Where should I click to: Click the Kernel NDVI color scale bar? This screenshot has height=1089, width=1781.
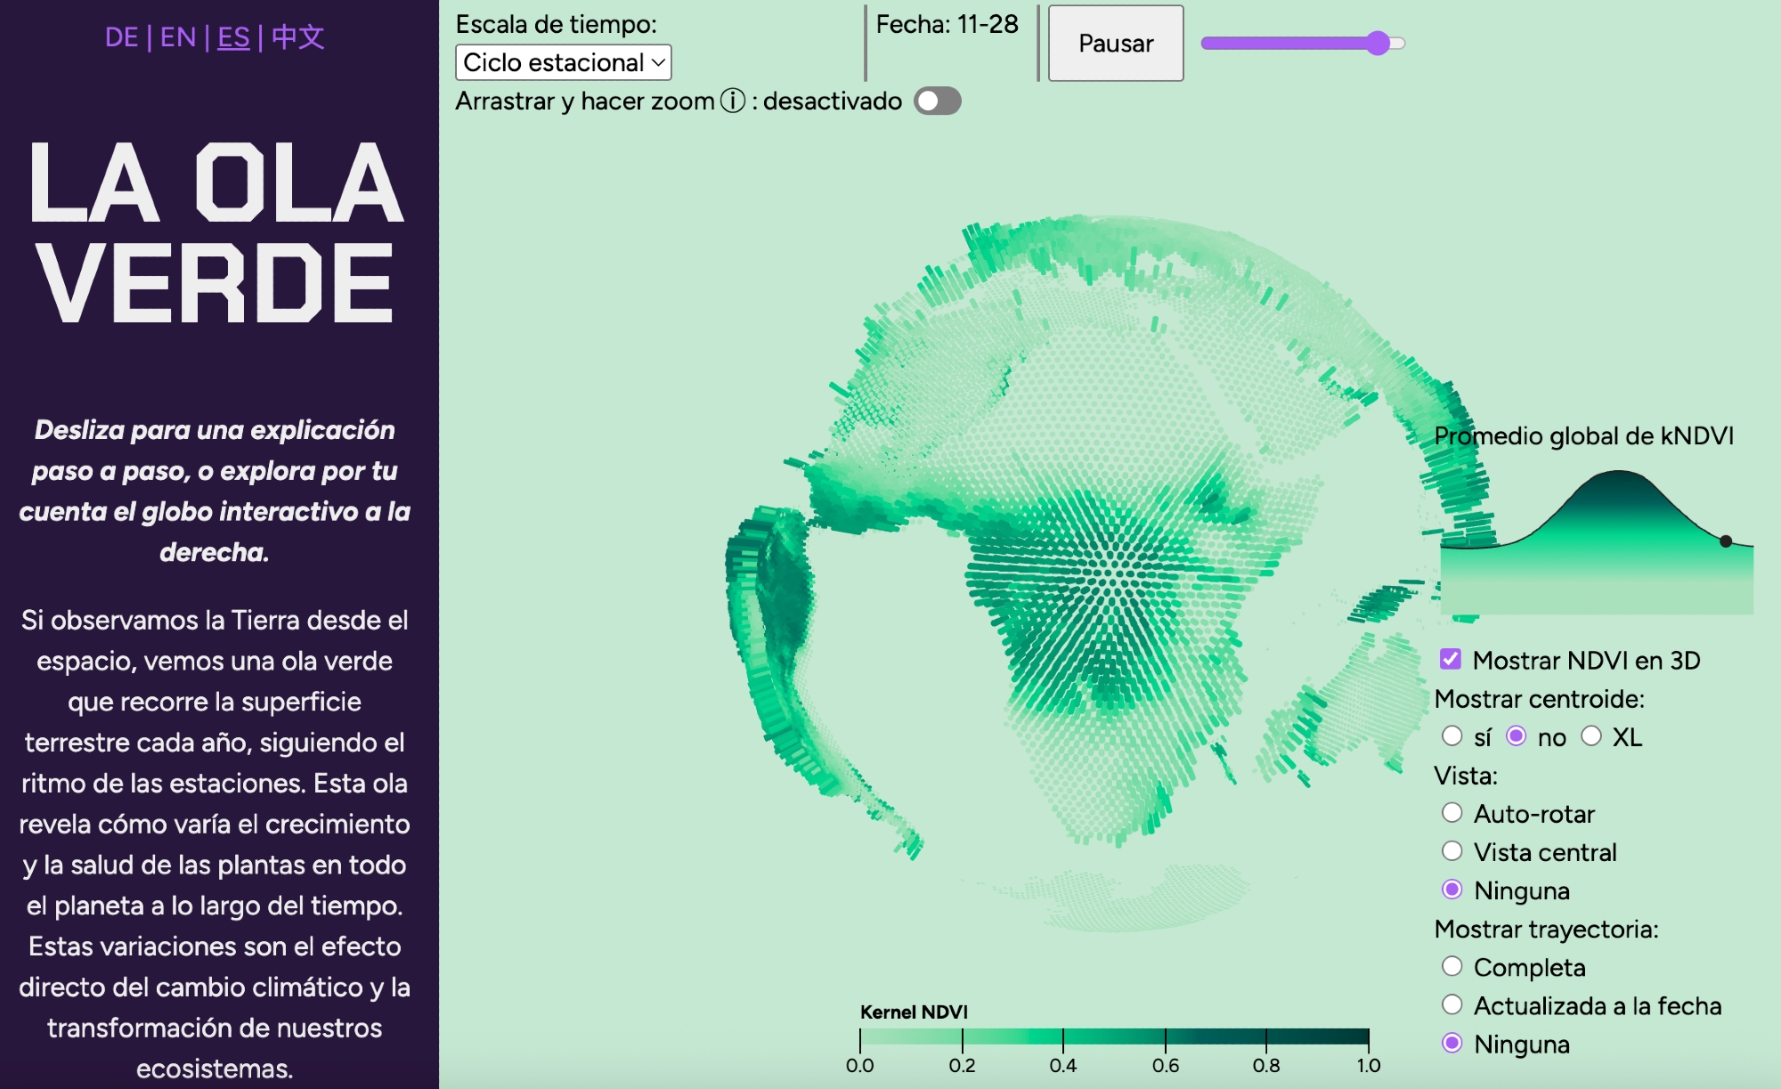point(1113,1036)
